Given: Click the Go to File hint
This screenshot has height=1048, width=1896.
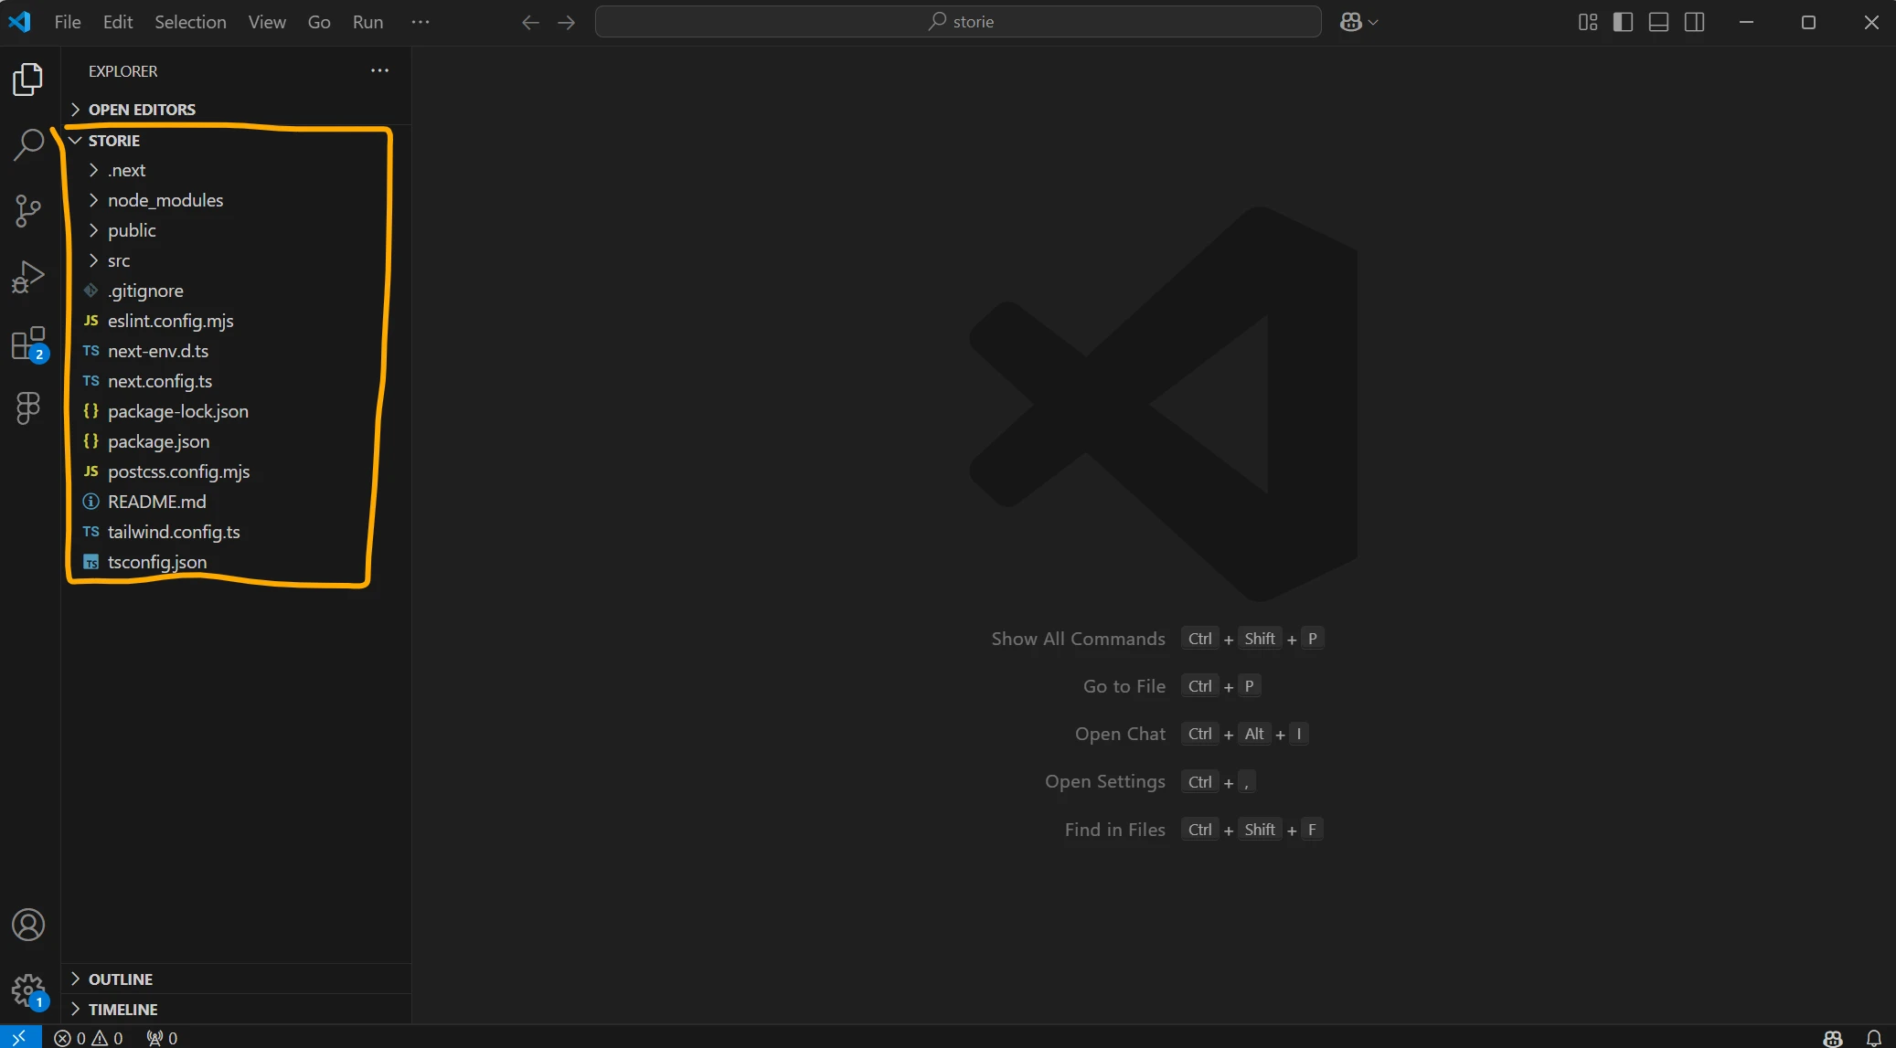Looking at the screenshot, I should click(x=1124, y=686).
